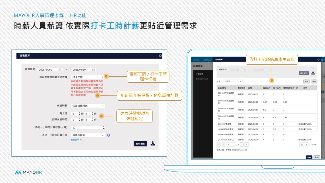Click the 2025/04/01 start date field in settings dialog
Image resolution: width=325 pixels, height=183 pixels.
(50, 70)
